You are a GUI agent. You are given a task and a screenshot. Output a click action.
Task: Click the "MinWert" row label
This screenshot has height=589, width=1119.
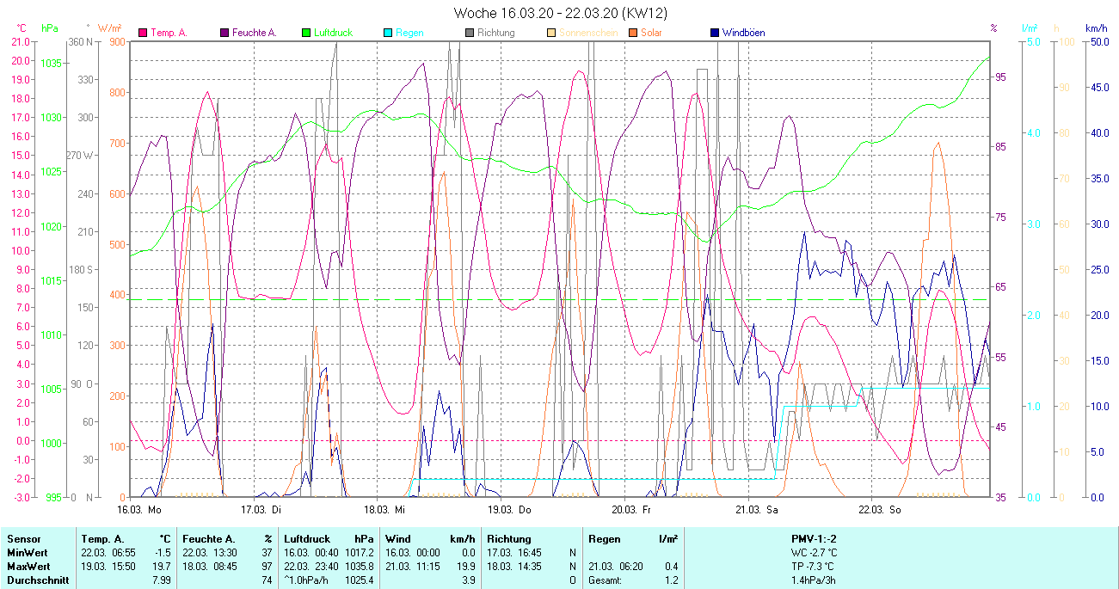tap(28, 553)
